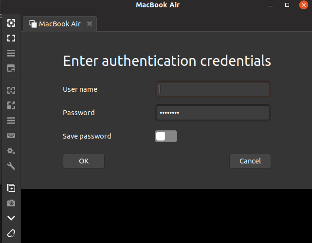Click the duplicate session icon
The width and height of the screenshot is (312, 243).
11,188
